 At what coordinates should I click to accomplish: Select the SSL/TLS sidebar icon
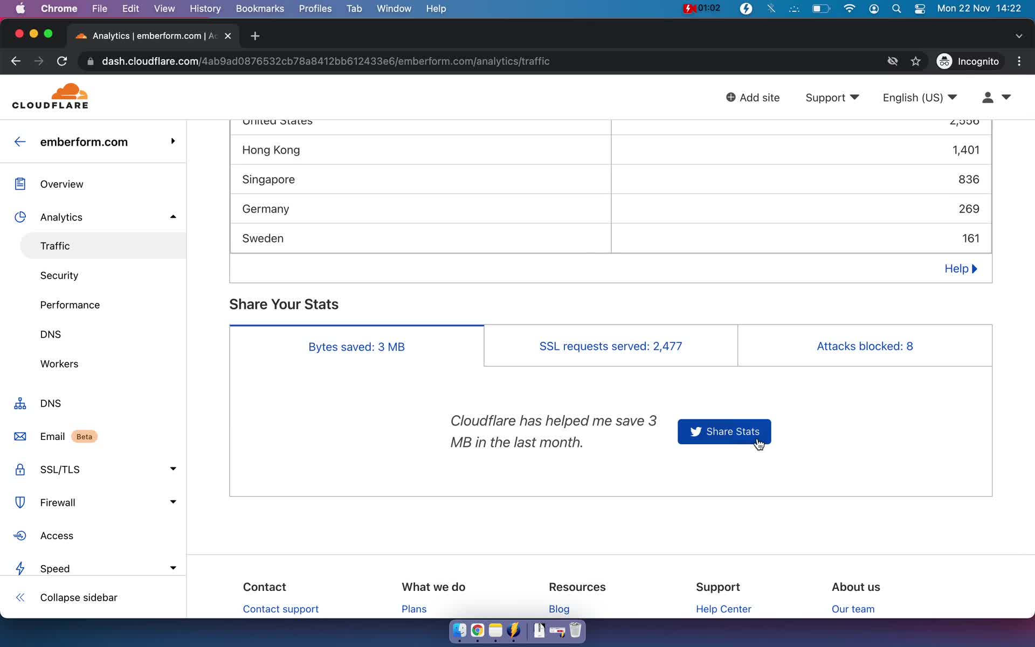coord(20,469)
